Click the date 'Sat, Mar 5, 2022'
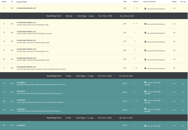This screenshot has width=188, height=130. pyautogui.click(x=126, y=118)
